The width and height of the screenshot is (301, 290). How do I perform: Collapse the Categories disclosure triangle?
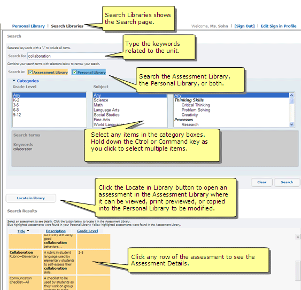(x=14, y=81)
